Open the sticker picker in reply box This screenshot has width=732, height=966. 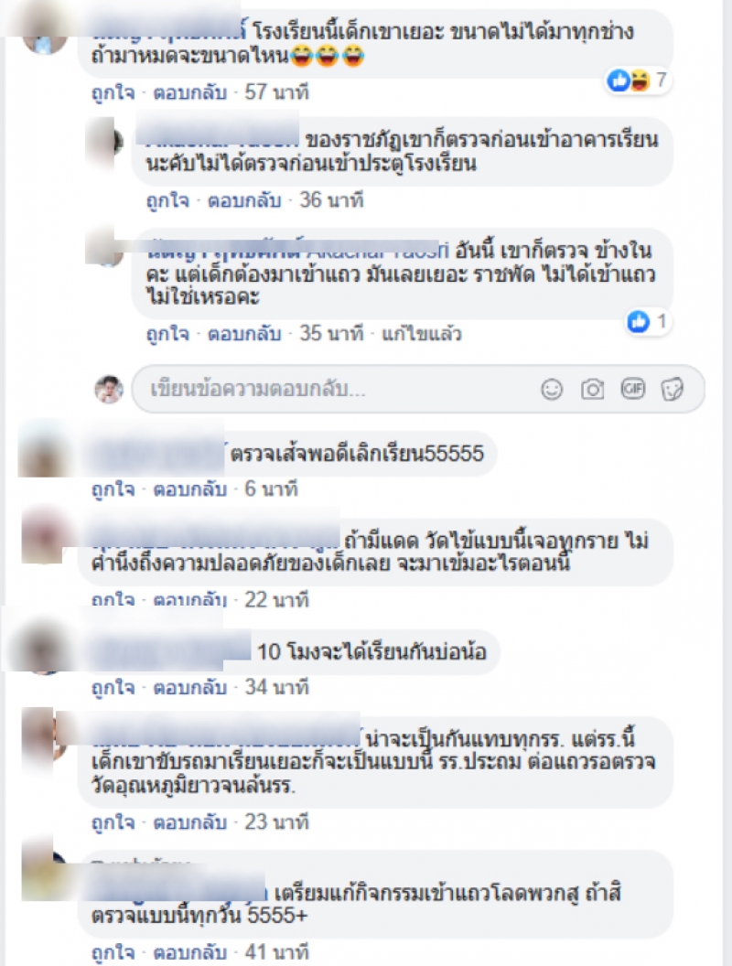coord(673,390)
